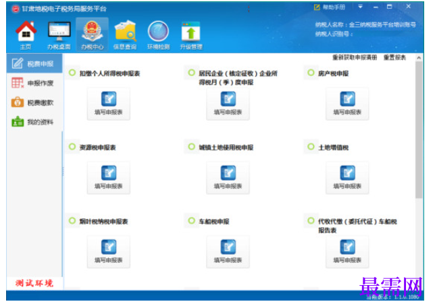This screenshot has height=308, width=435.
Task: Click the 重新获取申报清册 link
Action: pos(355,57)
